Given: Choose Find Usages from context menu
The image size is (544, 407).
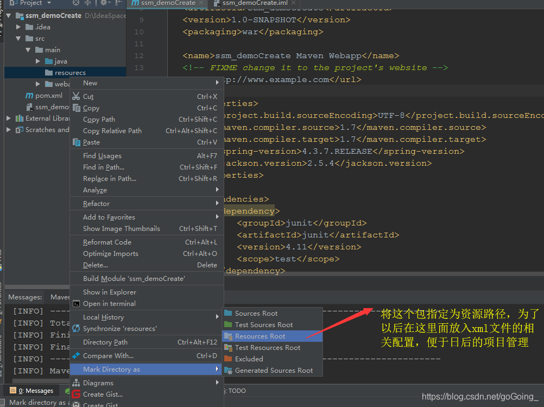Looking at the screenshot, I should [147, 156].
